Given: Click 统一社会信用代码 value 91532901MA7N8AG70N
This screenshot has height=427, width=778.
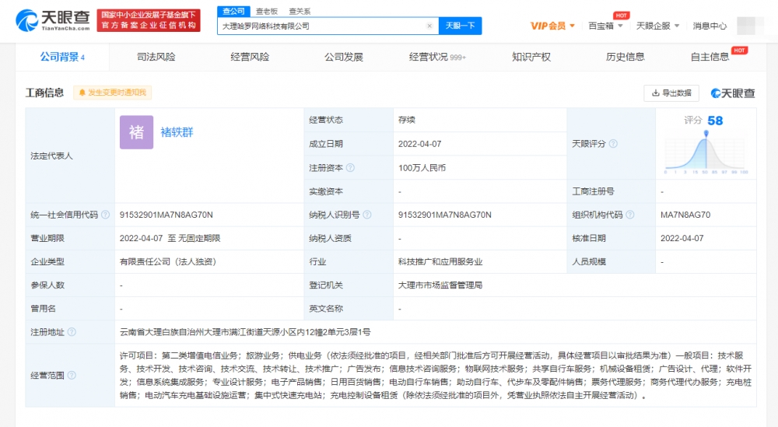Looking at the screenshot, I should [x=166, y=215].
